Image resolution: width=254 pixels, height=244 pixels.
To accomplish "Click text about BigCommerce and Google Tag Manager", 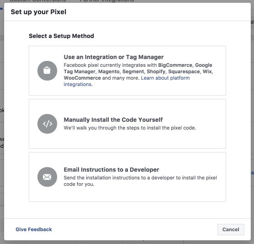I will click(138, 71).
